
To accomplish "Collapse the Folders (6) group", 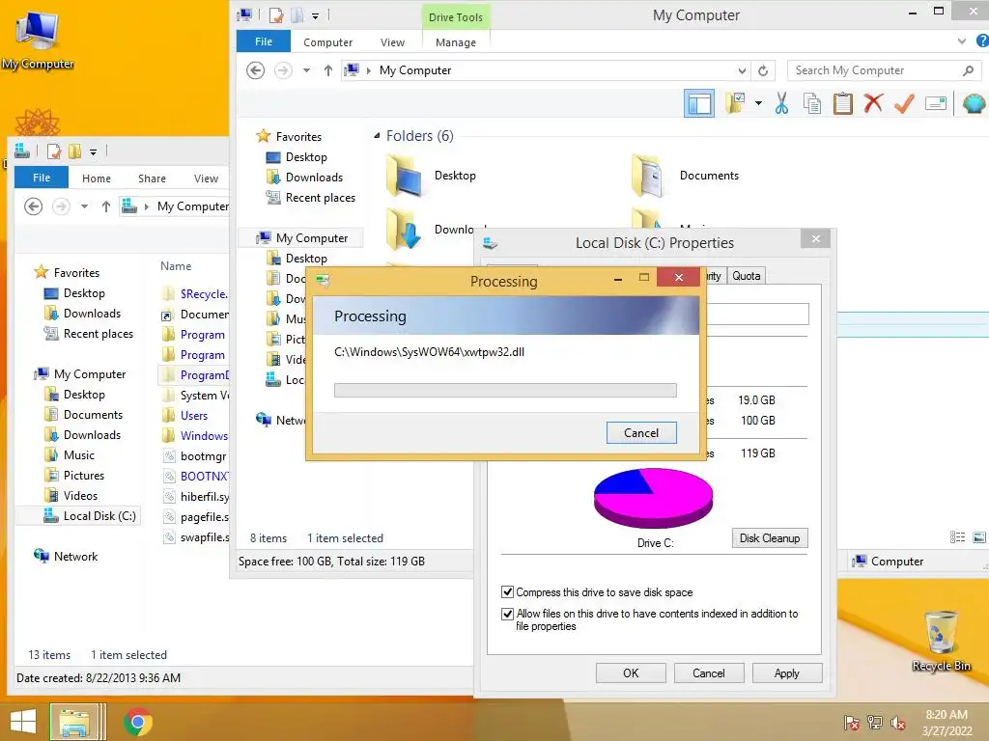I will click(377, 135).
